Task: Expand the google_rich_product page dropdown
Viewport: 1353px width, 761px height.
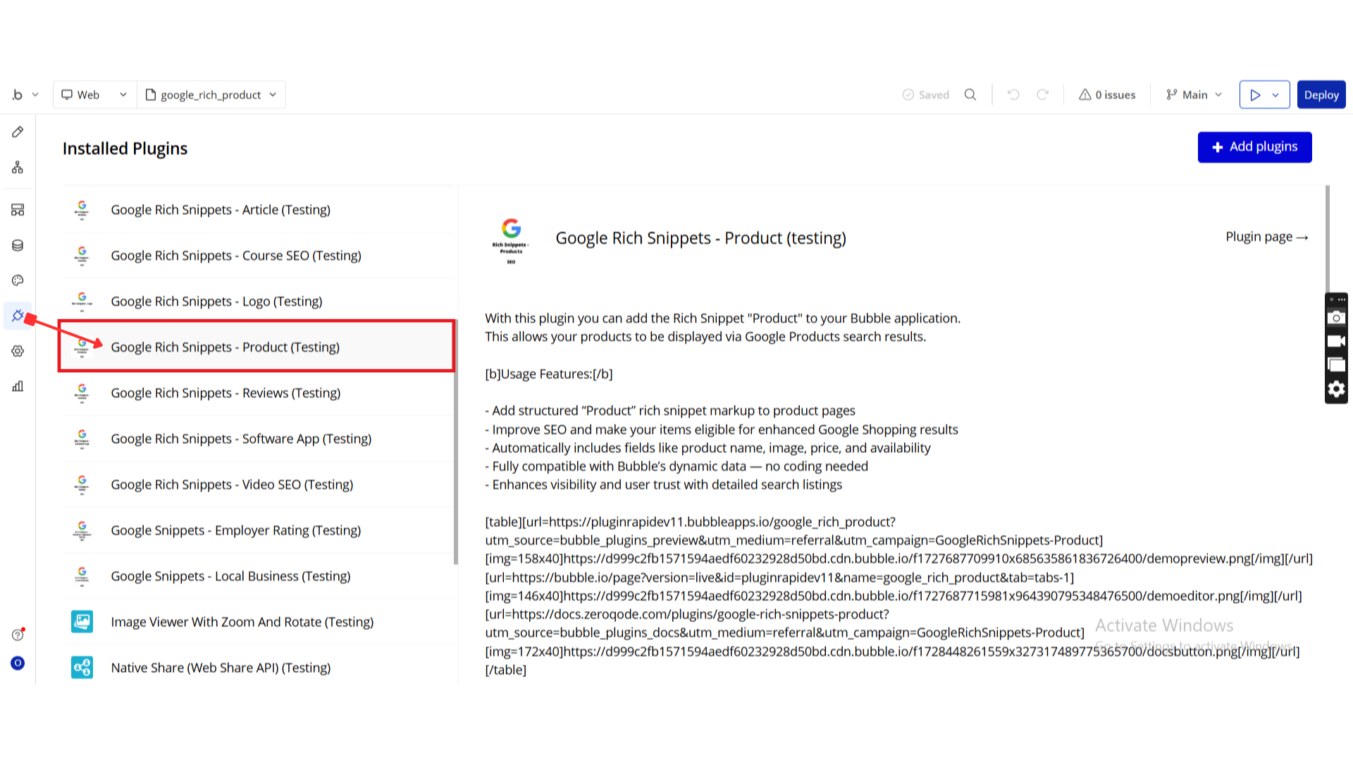Action: [211, 94]
